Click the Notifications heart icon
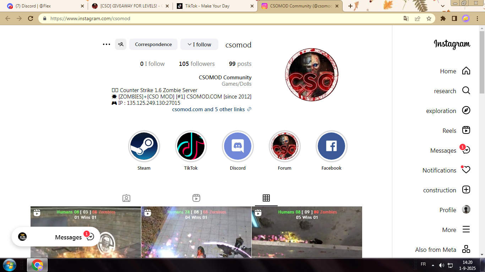 tap(466, 170)
